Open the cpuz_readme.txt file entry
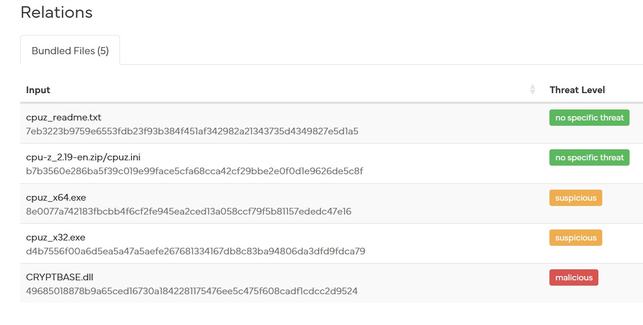The width and height of the screenshot is (643, 325). click(63, 118)
